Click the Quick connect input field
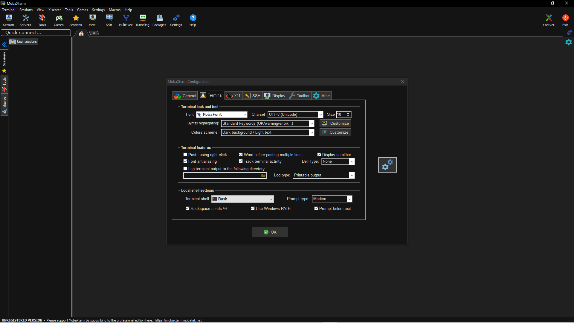This screenshot has height=323, width=574. (36, 33)
